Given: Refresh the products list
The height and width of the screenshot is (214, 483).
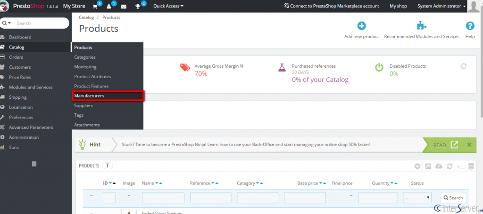Looking at the screenshot, I should (x=450, y=166).
